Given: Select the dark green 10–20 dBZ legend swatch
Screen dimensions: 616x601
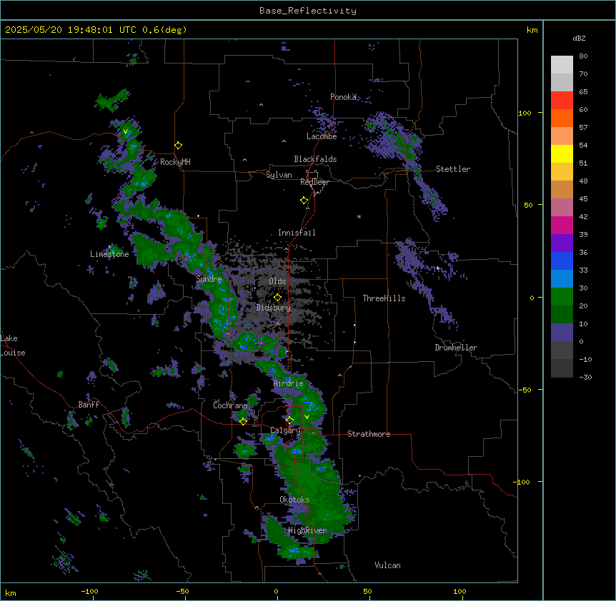Looking at the screenshot, I should 562,315.
